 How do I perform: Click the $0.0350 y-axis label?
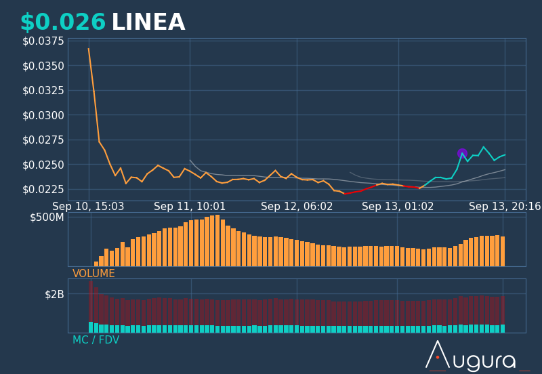coord(43,66)
